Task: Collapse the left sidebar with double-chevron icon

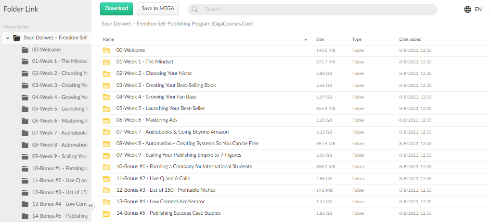Action: 90,206
